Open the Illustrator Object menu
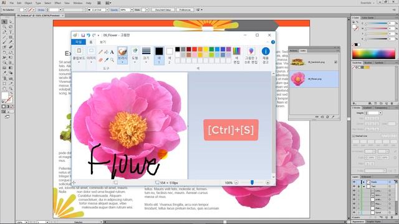Screen dimensions: 399x224 pos(28,3)
